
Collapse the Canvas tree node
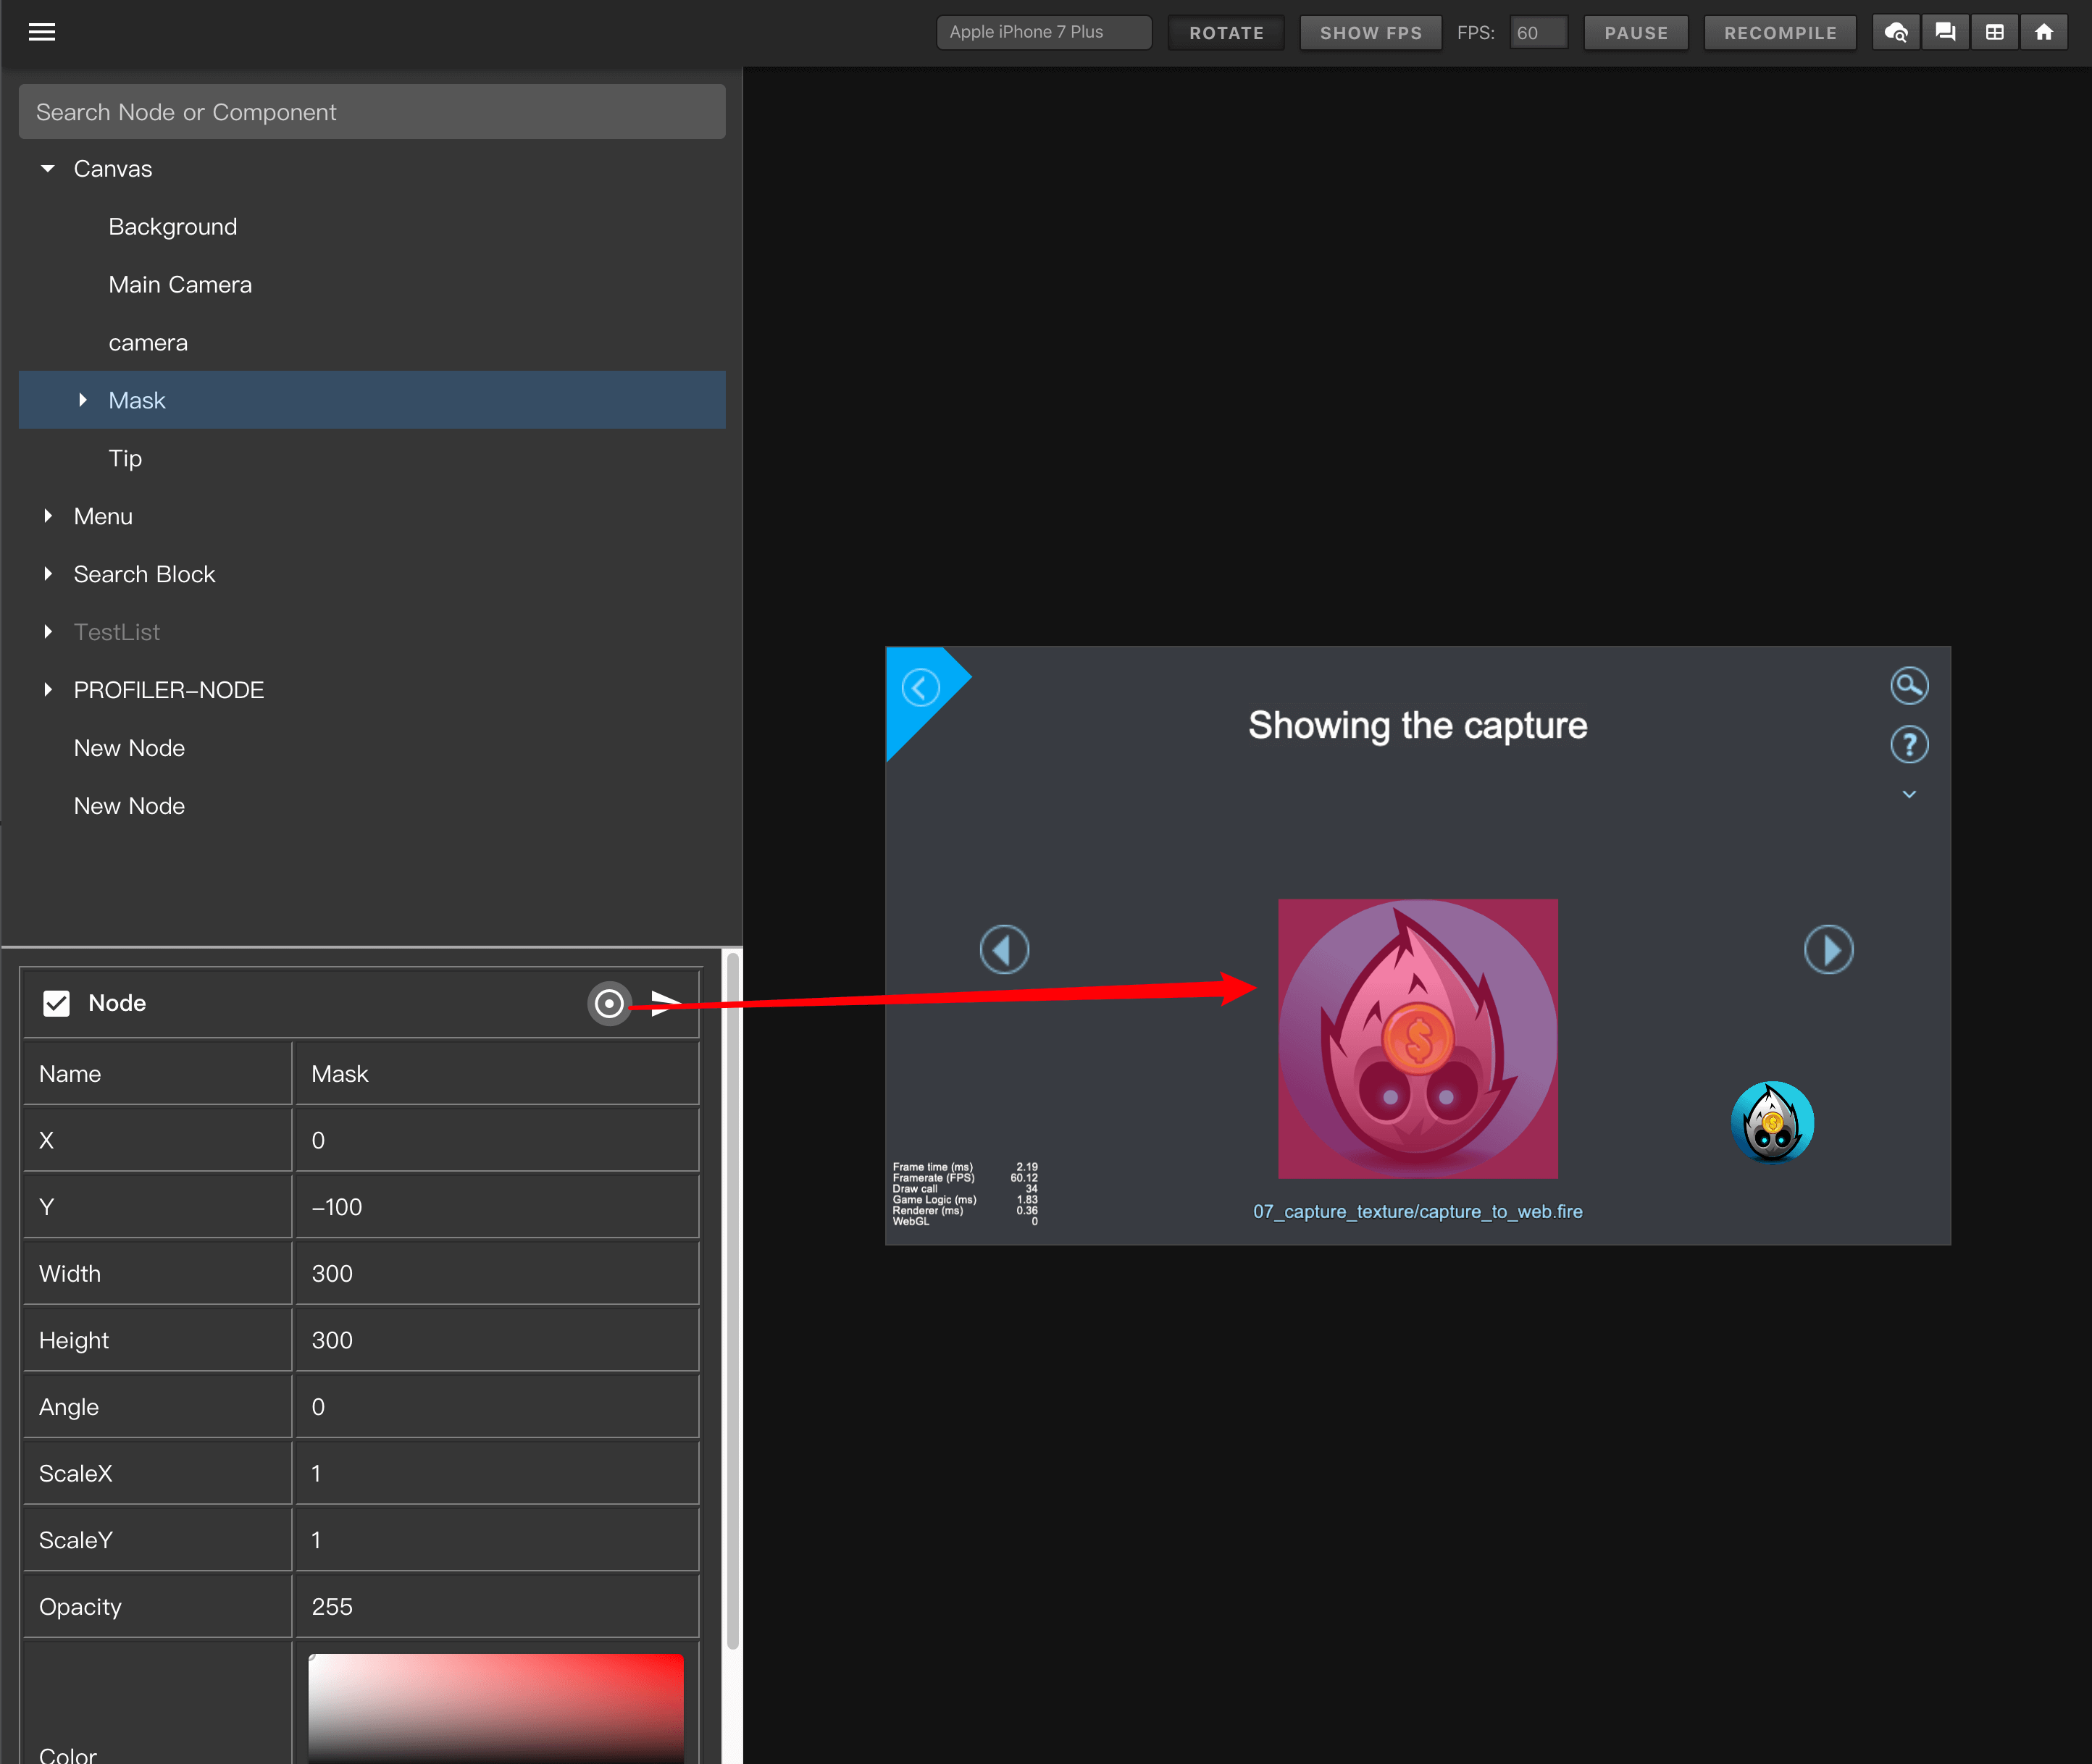click(47, 169)
